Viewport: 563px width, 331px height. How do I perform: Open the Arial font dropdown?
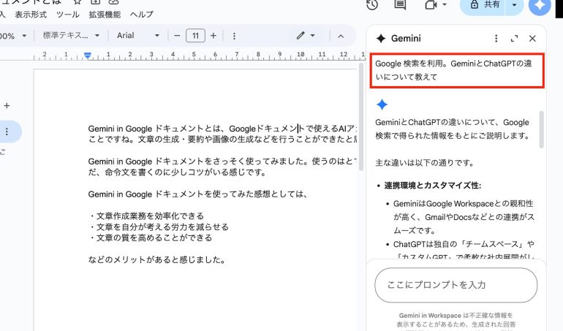pyautogui.click(x=138, y=36)
